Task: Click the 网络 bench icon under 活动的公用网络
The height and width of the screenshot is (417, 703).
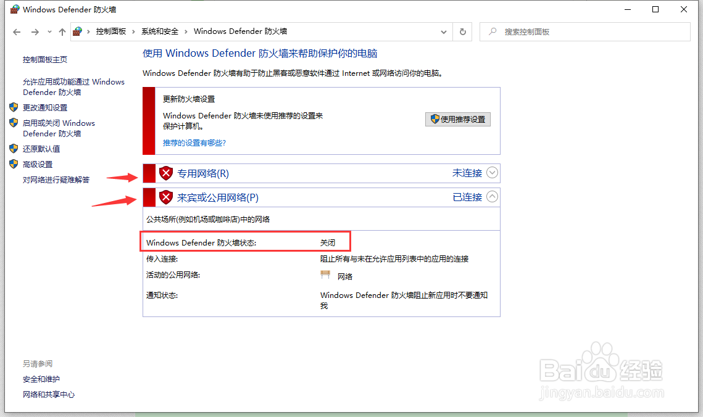Action: (325, 275)
